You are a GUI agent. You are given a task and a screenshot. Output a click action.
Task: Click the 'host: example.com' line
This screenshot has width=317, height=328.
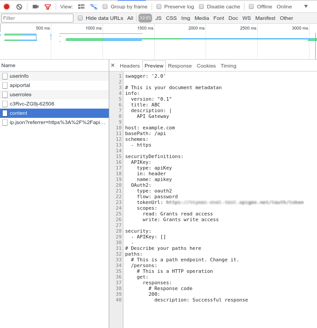coord(150,128)
